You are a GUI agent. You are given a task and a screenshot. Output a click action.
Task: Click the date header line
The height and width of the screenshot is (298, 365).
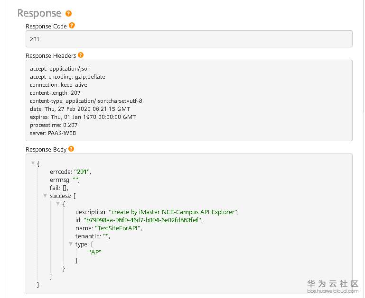(79, 109)
